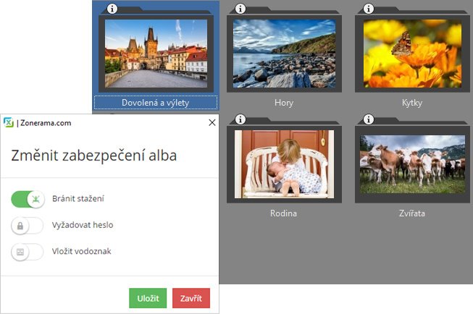This screenshot has width=473, height=314.
Task: Select the Zvířata cows album thumbnail
Action: point(412,164)
